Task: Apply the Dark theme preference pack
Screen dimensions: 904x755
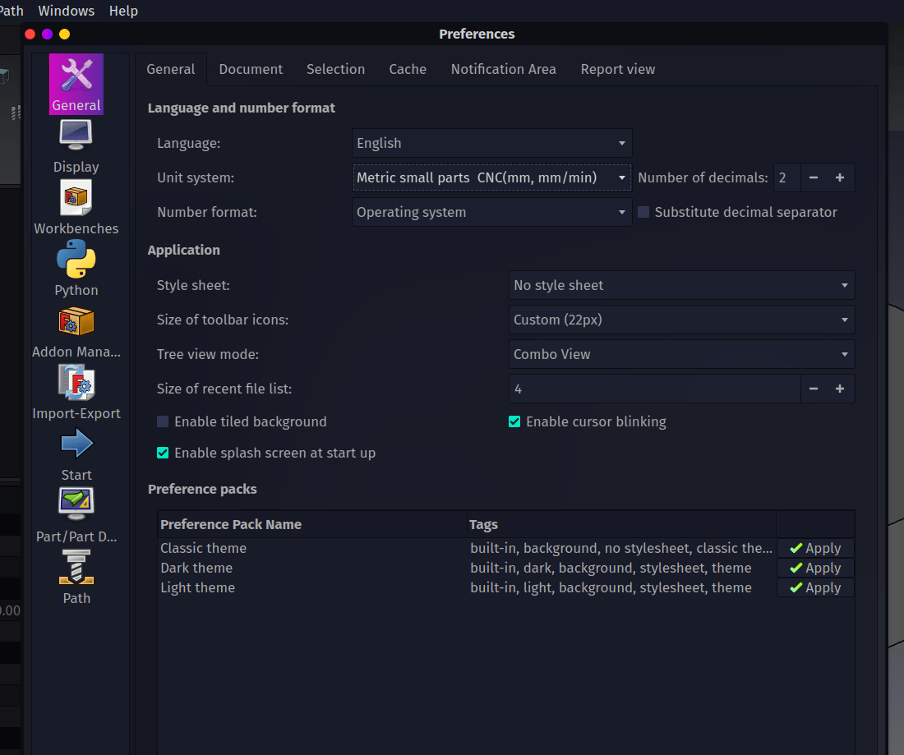Action: click(814, 568)
